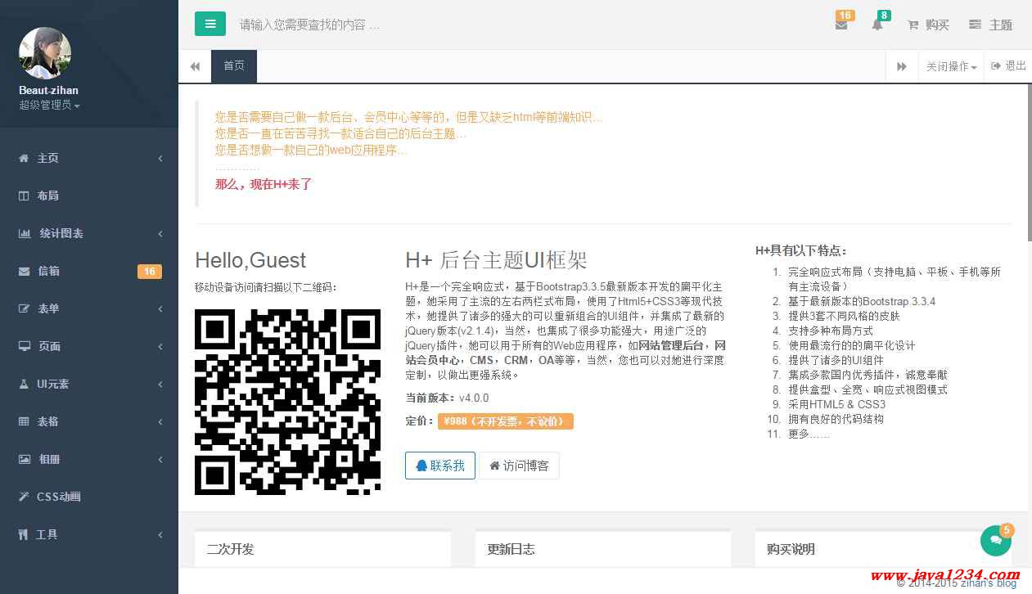The width and height of the screenshot is (1032, 594).
Task: Click the orange 16 badge above the mail icon
Action: click(x=845, y=15)
